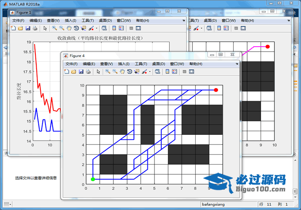
Task: Toggle Insert Colorbar in Figure 4 toolbar
Action: click(x=168, y=72)
